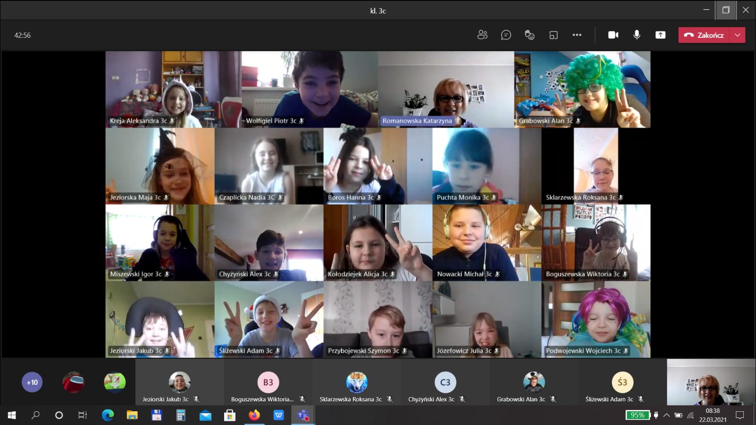The image size is (756, 425).
Task: Open the More actions ellipsis menu
Action: coord(577,35)
